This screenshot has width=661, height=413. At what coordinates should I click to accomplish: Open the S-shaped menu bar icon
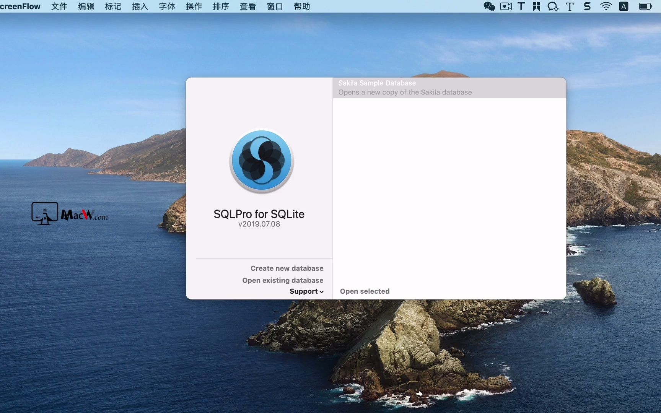[x=587, y=7]
